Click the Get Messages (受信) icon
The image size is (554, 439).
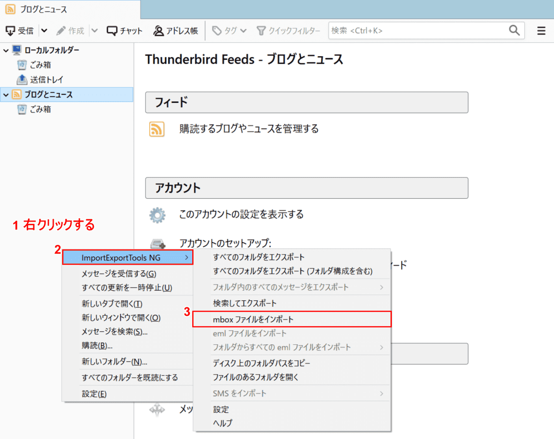[10, 31]
